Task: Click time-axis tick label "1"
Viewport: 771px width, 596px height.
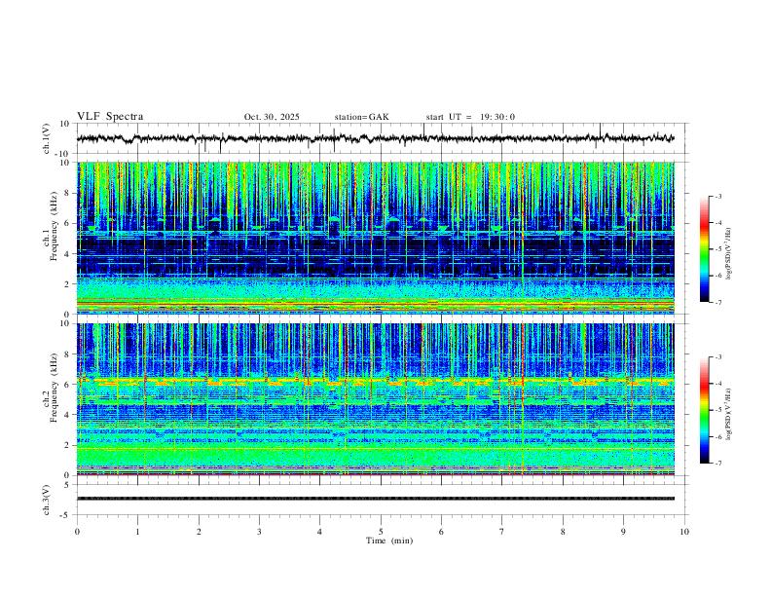Action: coord(137,532)
